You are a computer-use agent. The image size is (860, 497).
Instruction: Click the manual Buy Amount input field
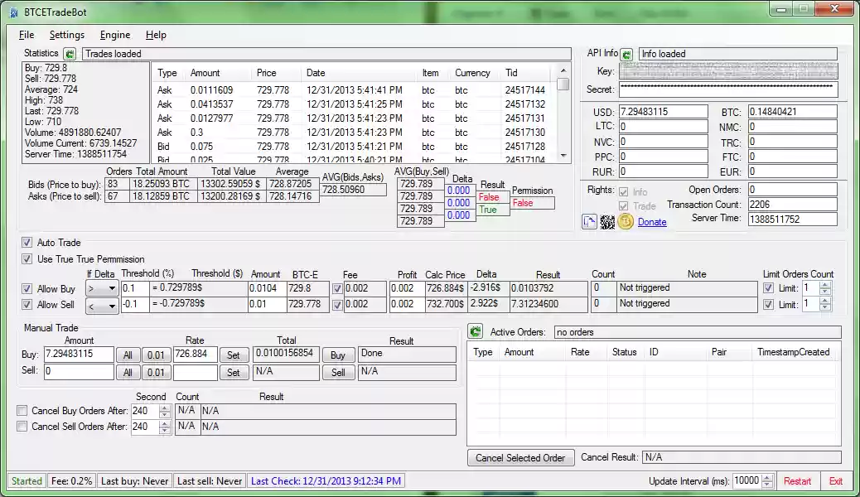(79, 355)
